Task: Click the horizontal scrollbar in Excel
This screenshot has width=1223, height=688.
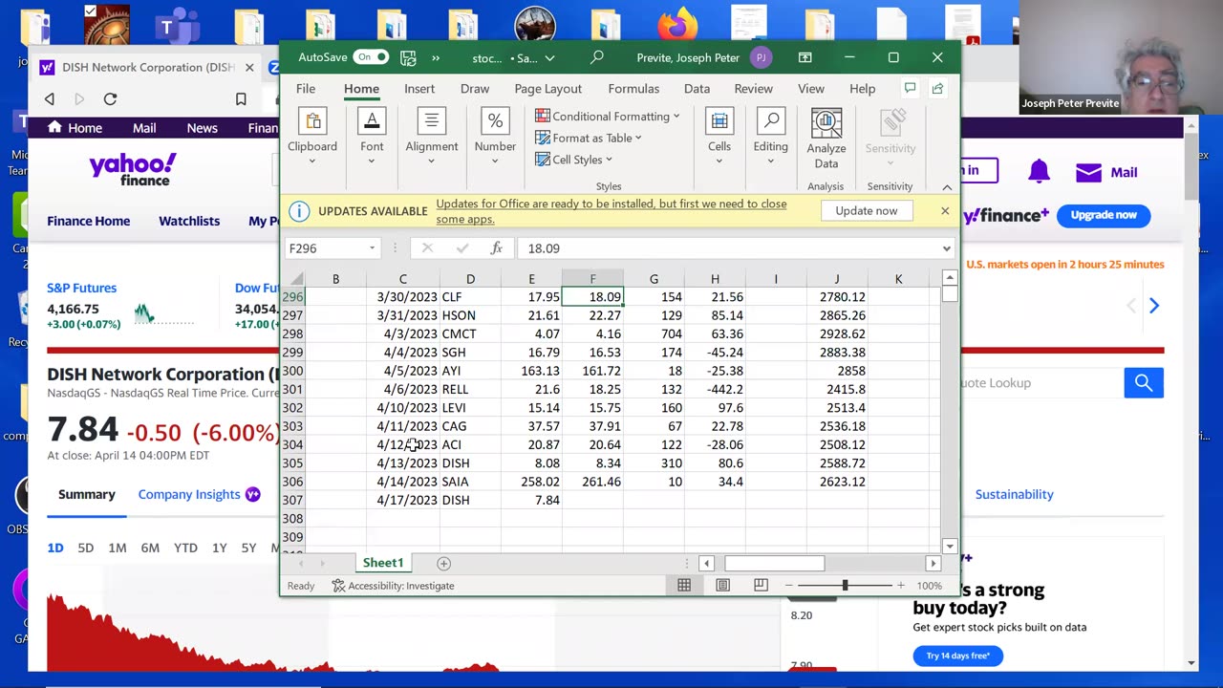Action: tap(774, 564)
